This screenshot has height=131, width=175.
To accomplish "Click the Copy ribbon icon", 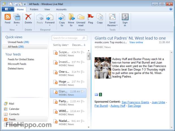I will 100,17.
